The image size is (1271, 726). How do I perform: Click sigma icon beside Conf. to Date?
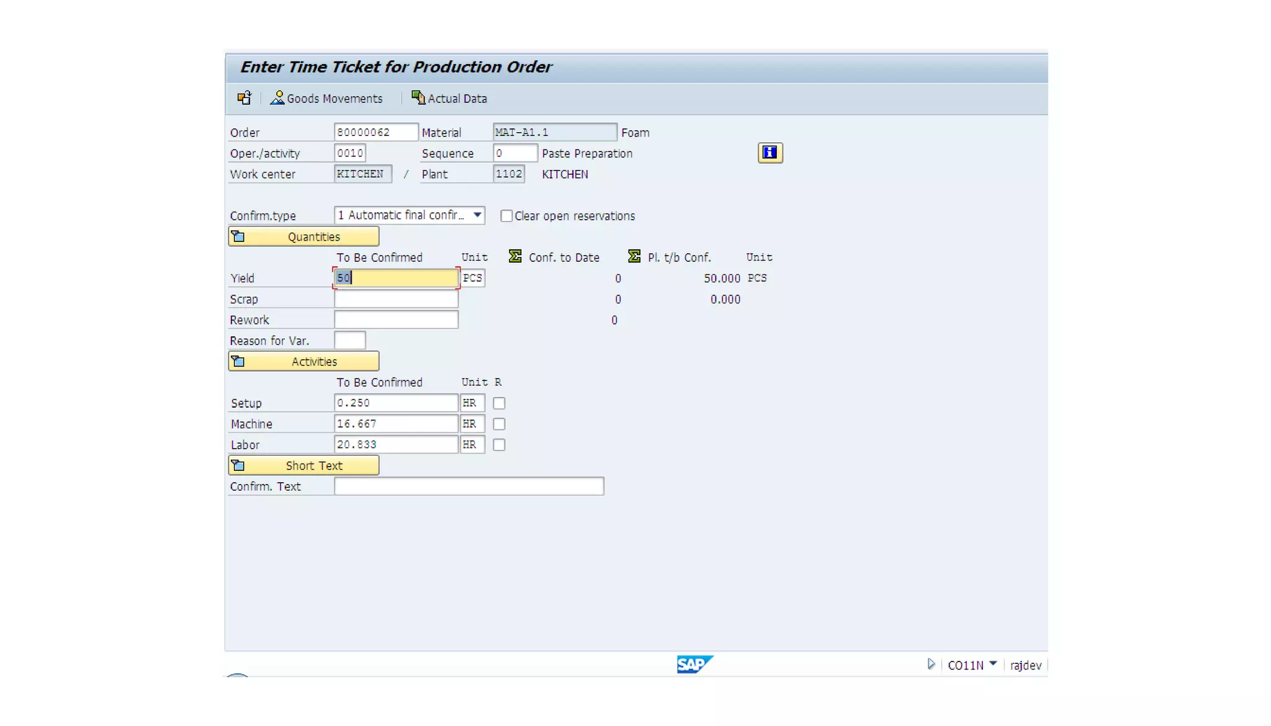pos(515,256)
